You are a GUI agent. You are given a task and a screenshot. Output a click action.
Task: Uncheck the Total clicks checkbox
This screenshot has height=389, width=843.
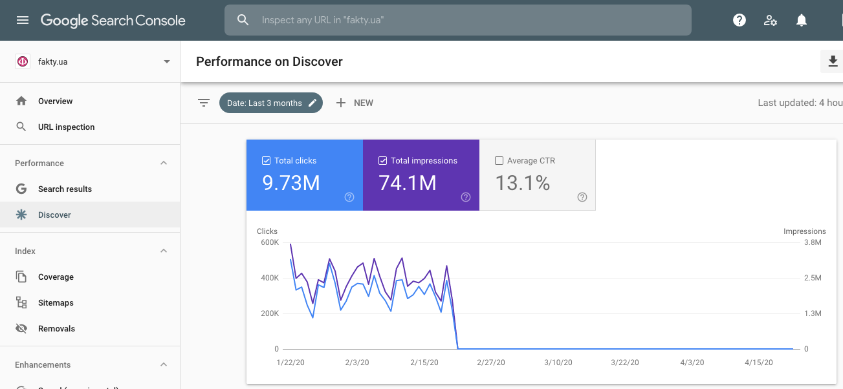(267, 161)
